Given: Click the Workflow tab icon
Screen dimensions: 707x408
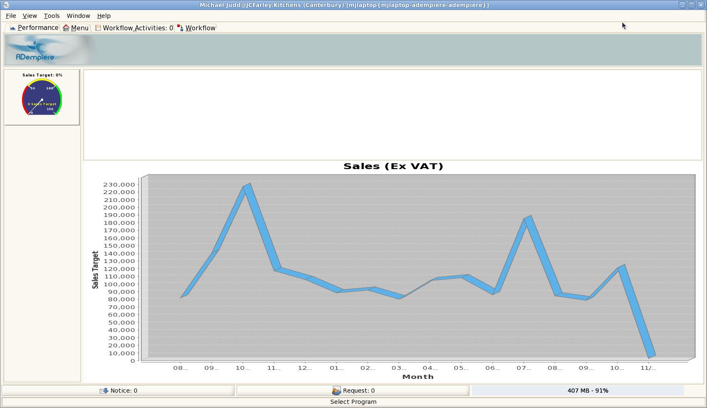Looking at the screenshot, I should coord(180,28).
